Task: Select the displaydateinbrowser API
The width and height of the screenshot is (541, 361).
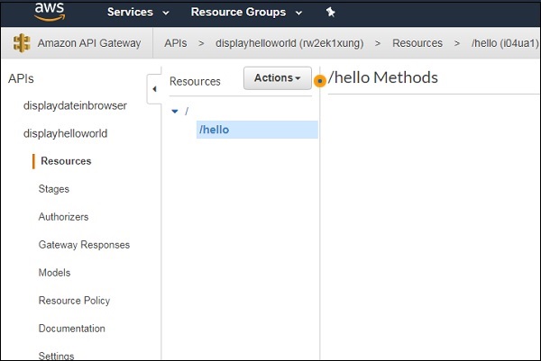Action: coord(75,105)
